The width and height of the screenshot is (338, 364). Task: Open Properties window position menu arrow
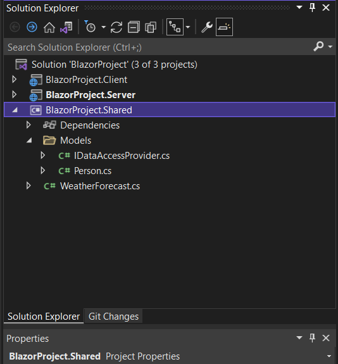click(x=299, y=338)
